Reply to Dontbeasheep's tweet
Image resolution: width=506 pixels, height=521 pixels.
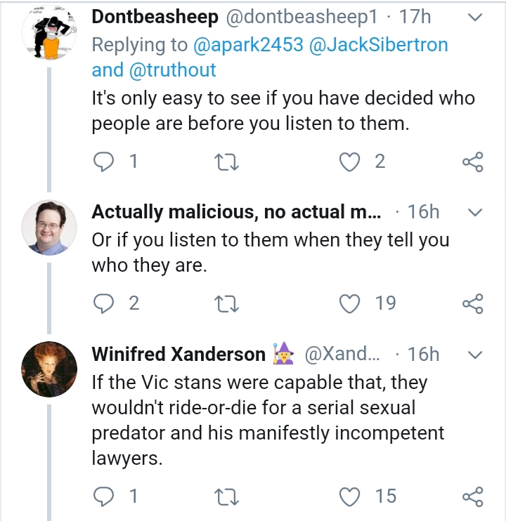[x=103, y=161]
